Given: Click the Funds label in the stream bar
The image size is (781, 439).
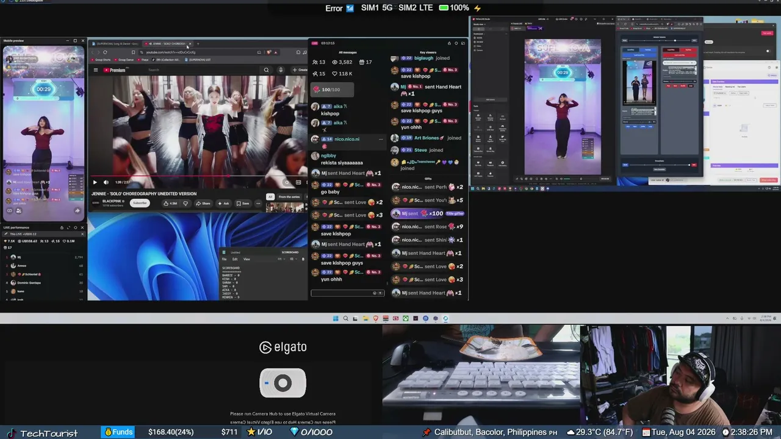Looking at the screenshot, I should [x=118, y=432].
